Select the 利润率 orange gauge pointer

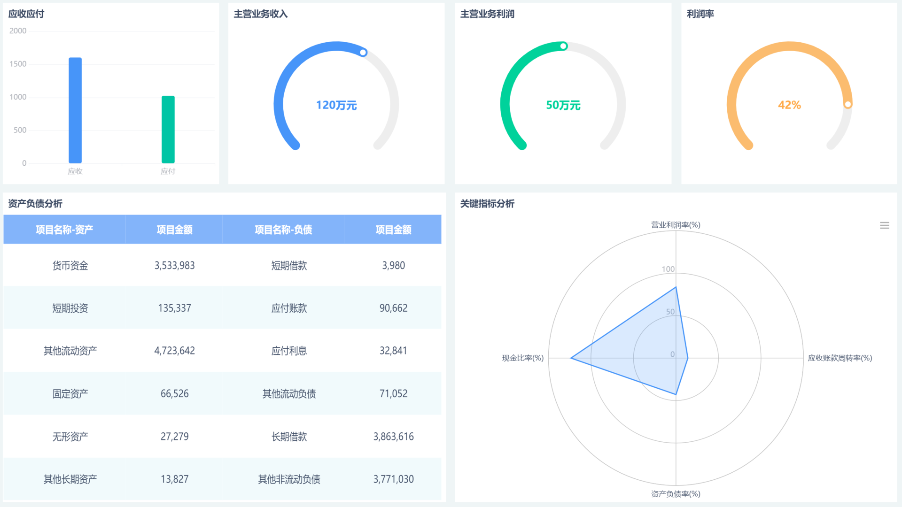point(848,104)
